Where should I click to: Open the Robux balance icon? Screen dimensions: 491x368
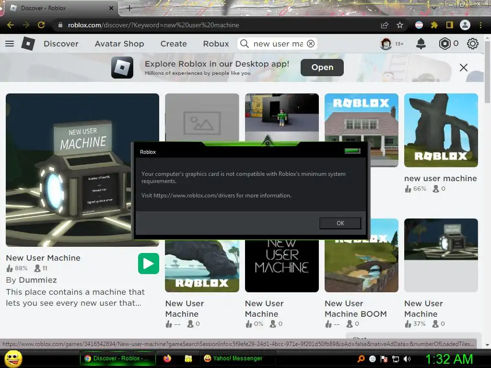(x=444, y=44)
